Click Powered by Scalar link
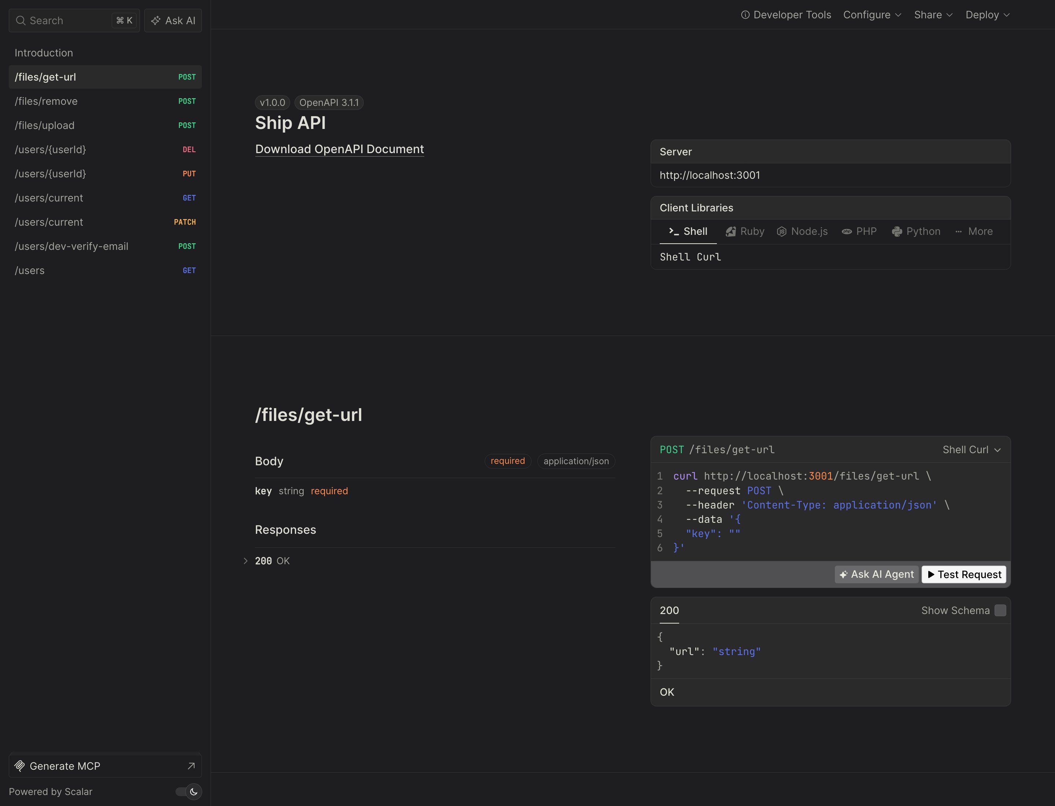Image resolution: width=1055 pixels, height=806 pixels. 51,792
